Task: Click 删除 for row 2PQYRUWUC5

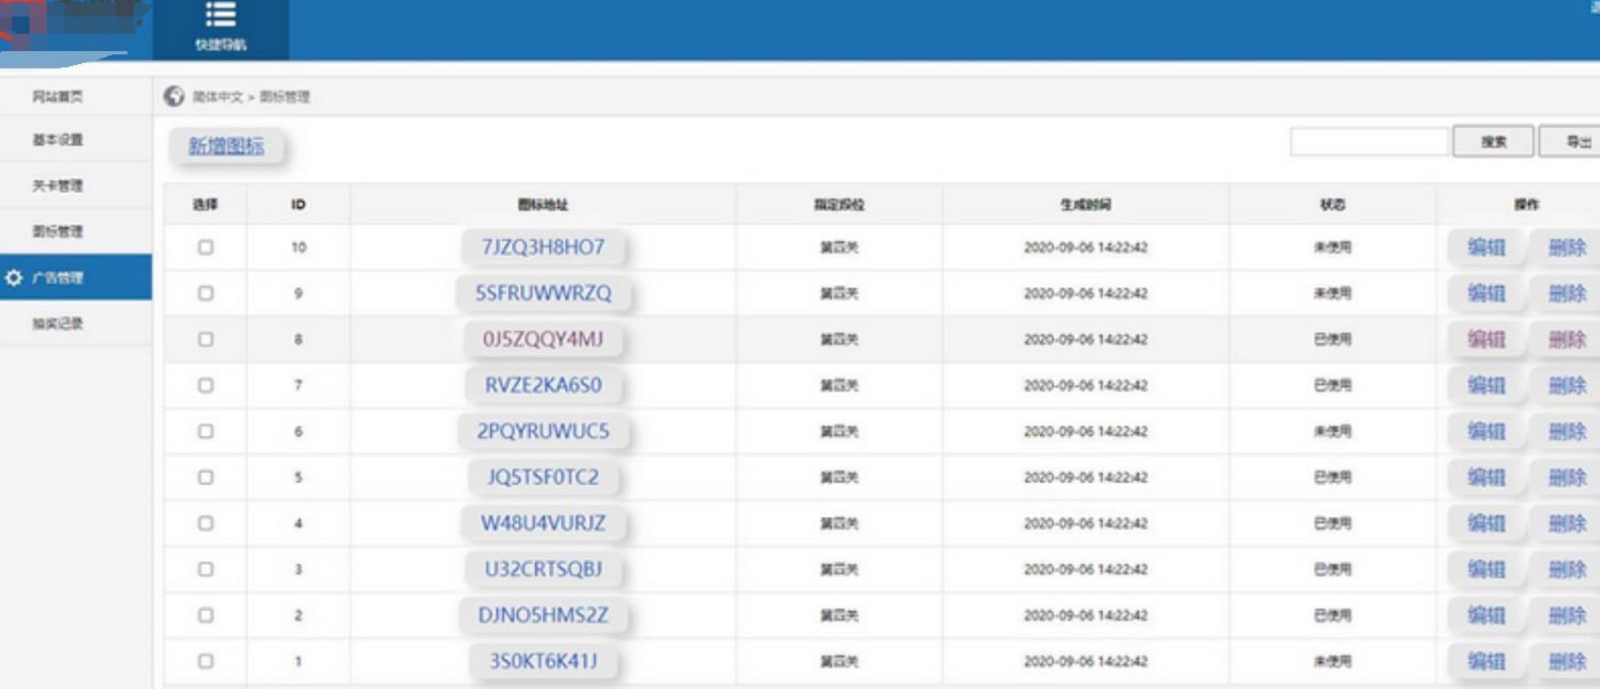Action: coord(1567,432)
